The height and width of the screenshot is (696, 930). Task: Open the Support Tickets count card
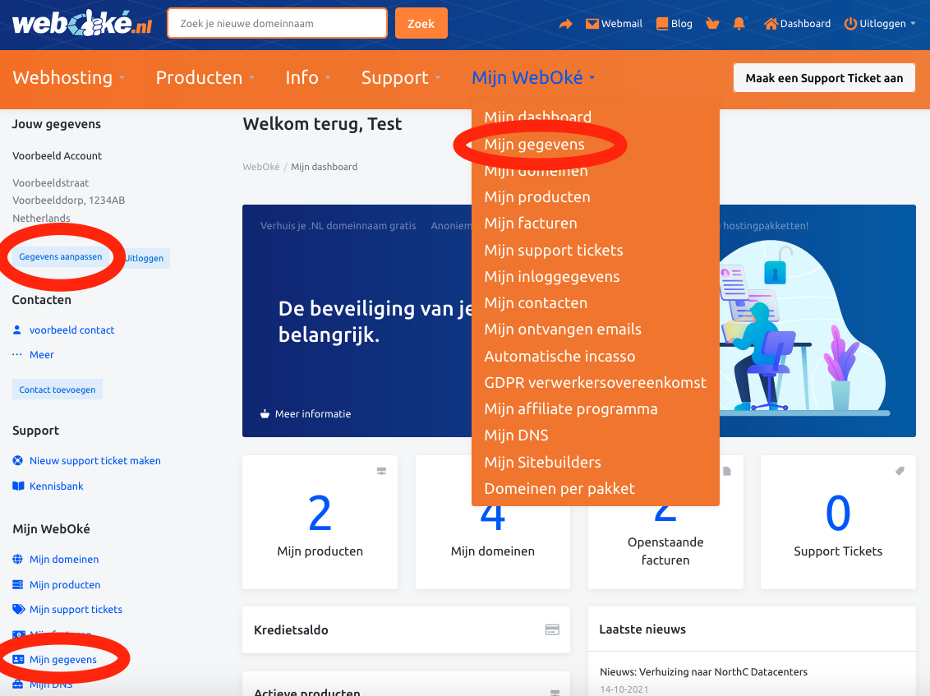838,522
